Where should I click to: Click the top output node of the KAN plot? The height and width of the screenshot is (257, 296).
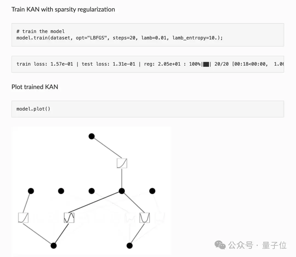[92, 136]
